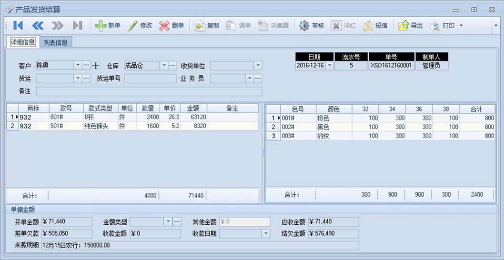
Task: Expand the 客户 customer dropdown
Action: (78, 65)
